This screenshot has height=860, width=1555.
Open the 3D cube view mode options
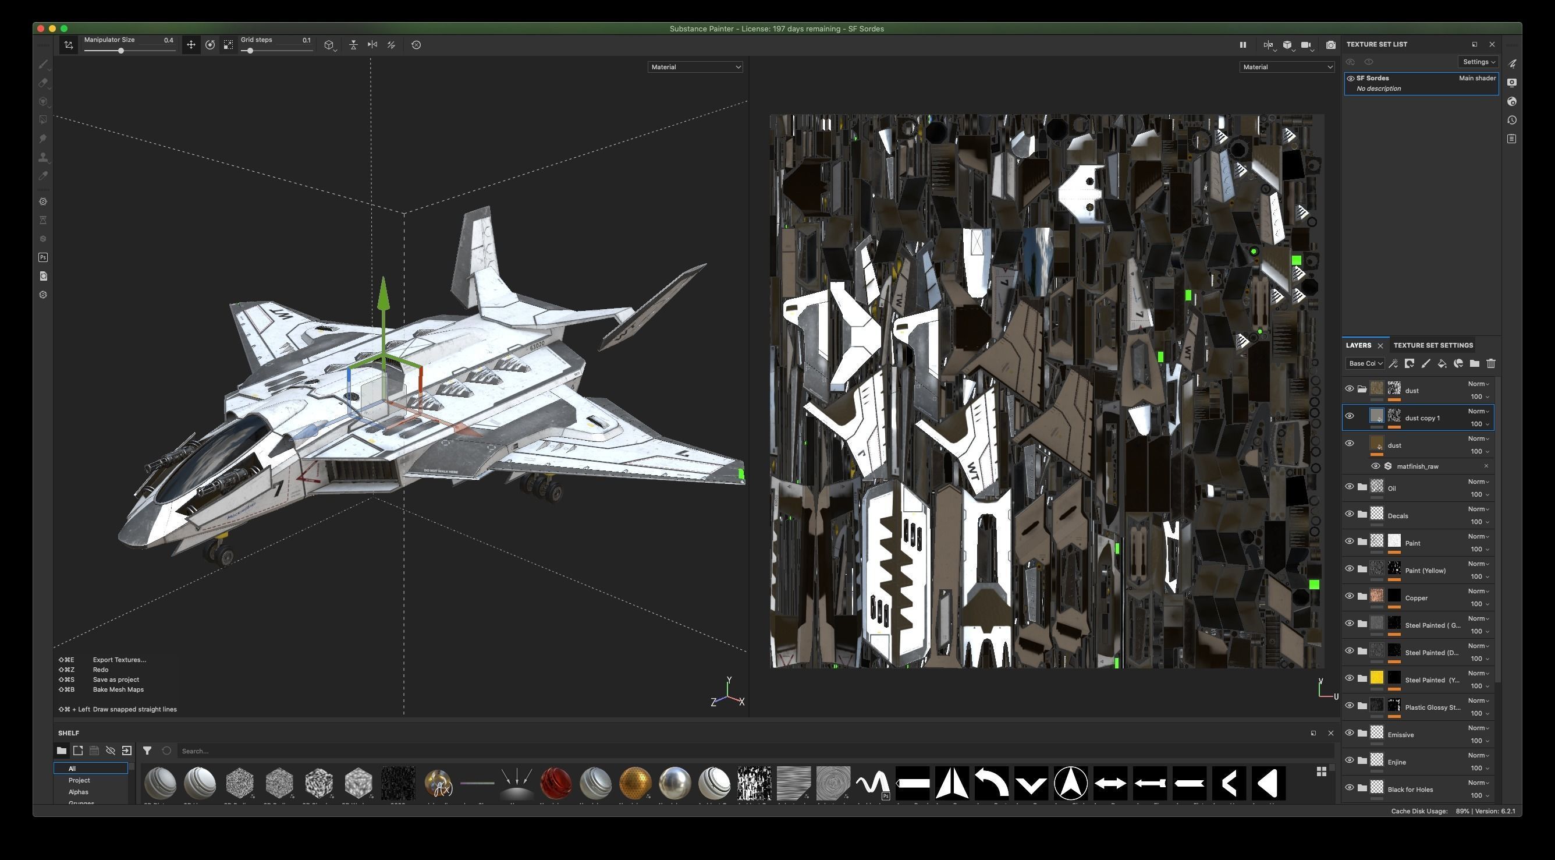1288,45
